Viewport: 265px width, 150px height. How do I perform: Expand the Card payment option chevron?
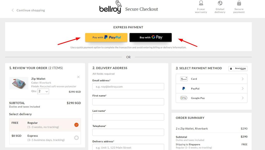coord(242,79)
